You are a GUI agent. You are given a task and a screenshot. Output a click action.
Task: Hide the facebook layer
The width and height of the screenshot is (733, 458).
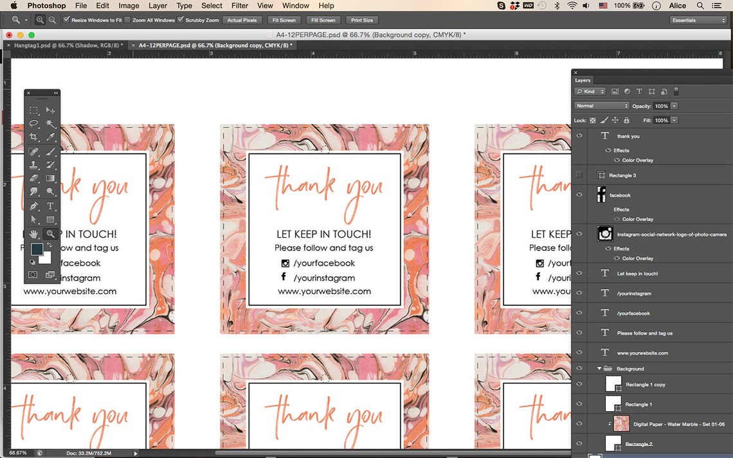(579, 195)
